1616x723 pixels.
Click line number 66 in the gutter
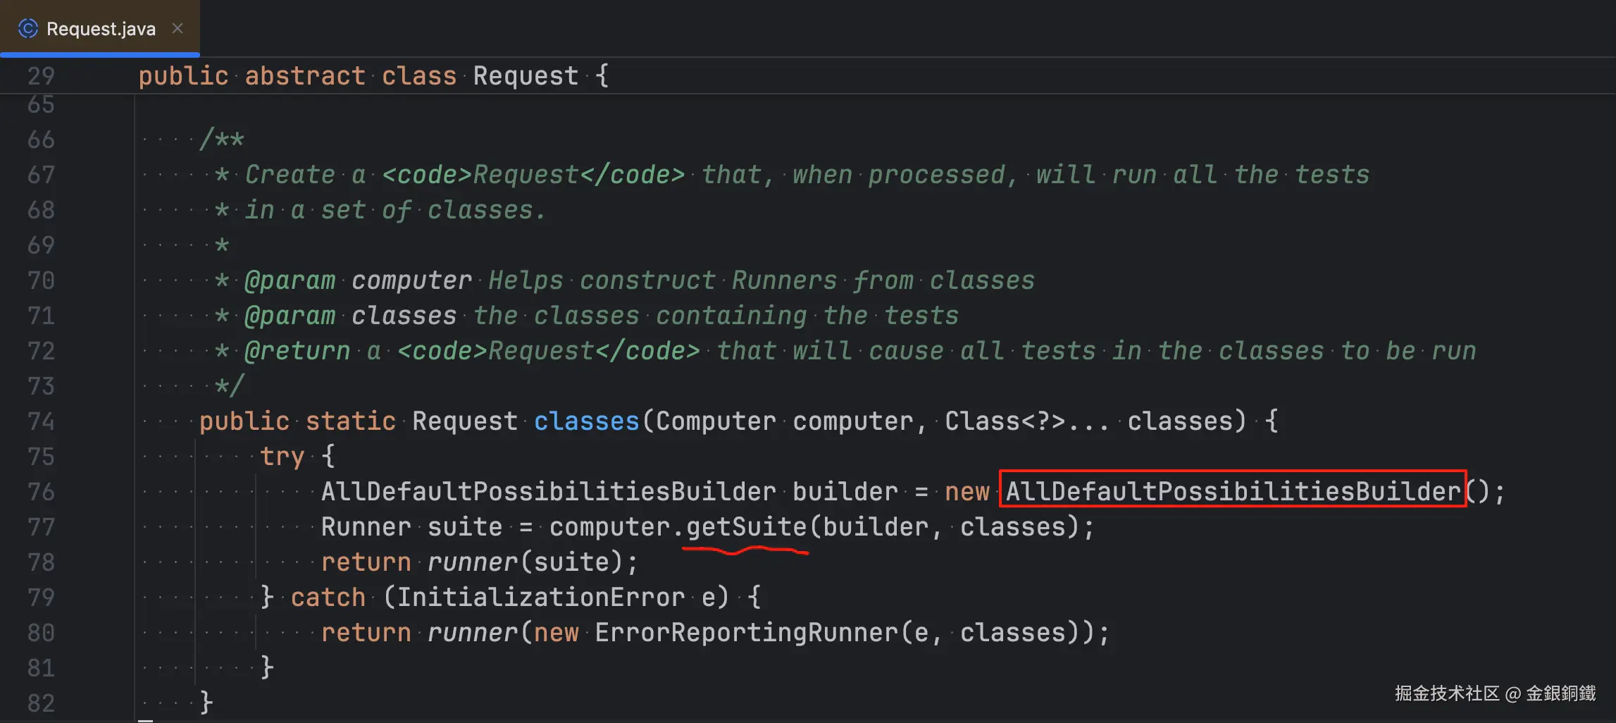pyautogui.click(x=41, y=140)
